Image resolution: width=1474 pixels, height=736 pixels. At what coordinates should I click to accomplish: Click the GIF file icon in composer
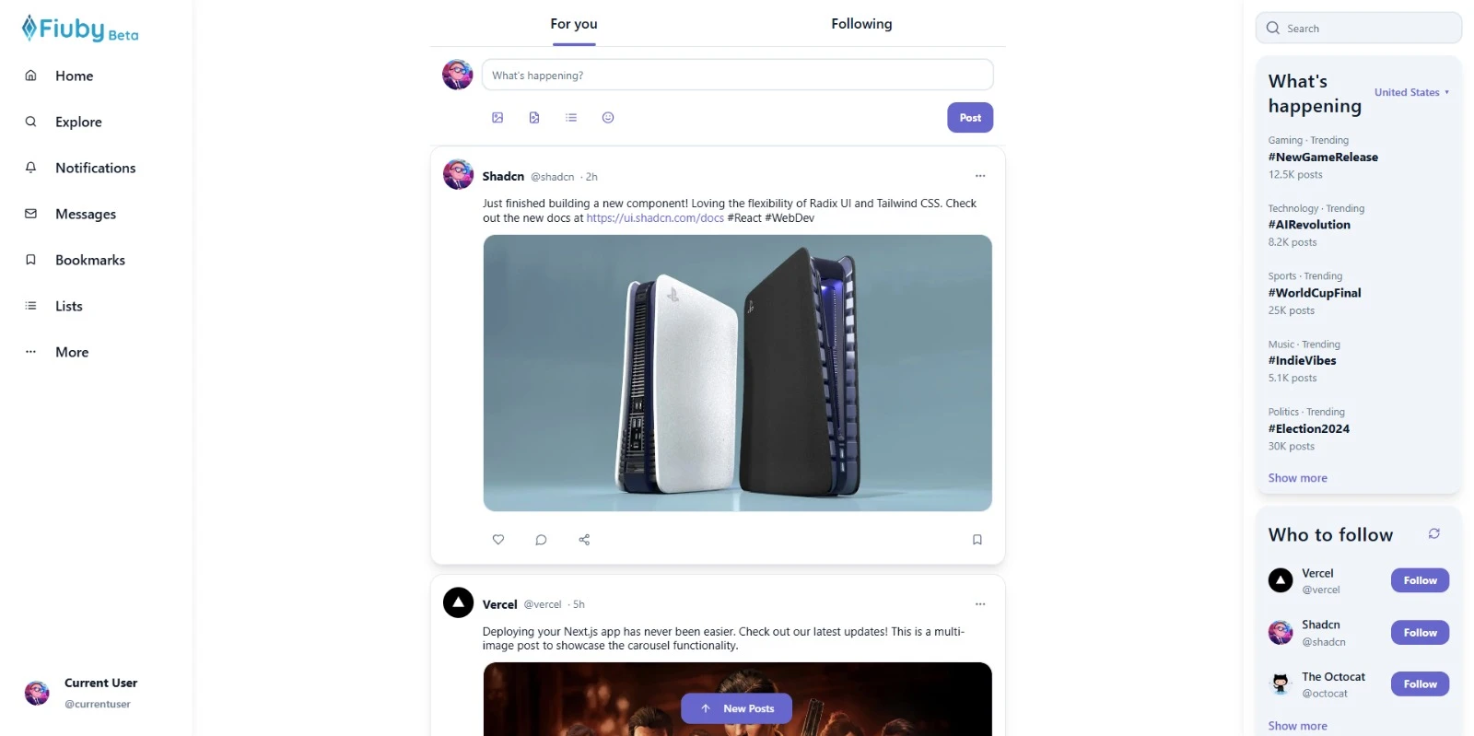(x=534, y=118)
